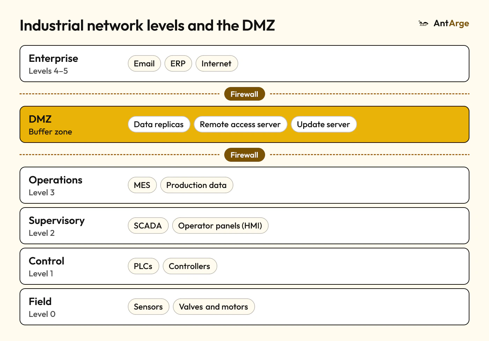Screen dimensions: 489x341
Task: Click the Levels 4–5 subtitle
Action: [x=48, y=71]
